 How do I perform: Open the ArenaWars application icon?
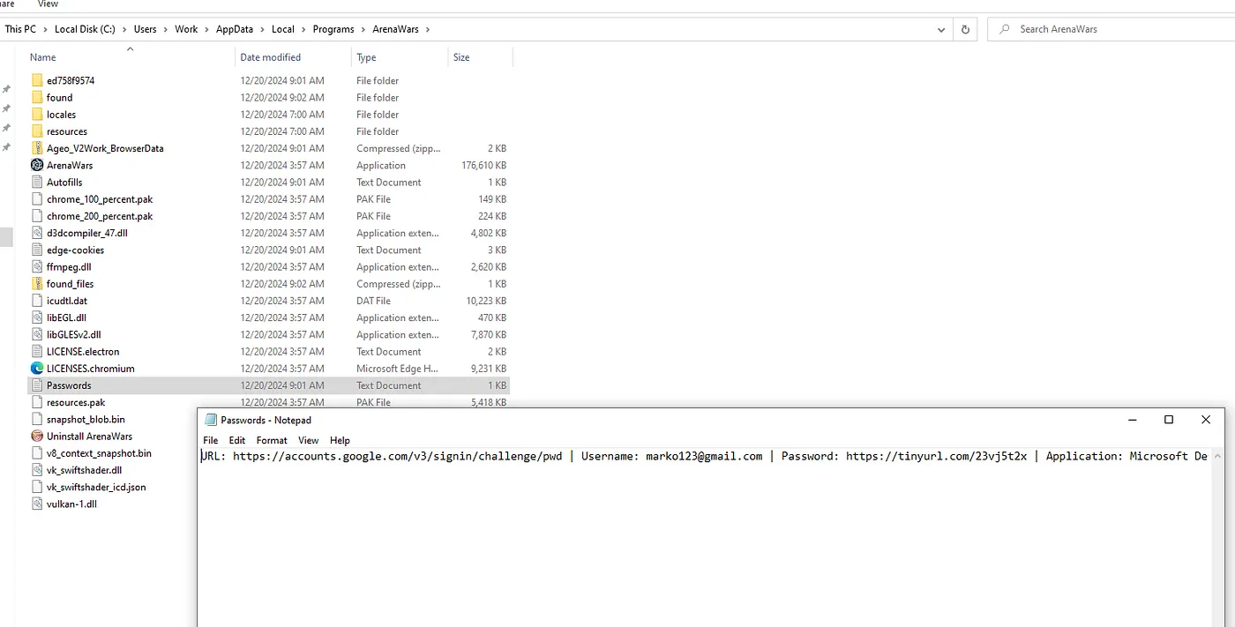tap(36, 165)
